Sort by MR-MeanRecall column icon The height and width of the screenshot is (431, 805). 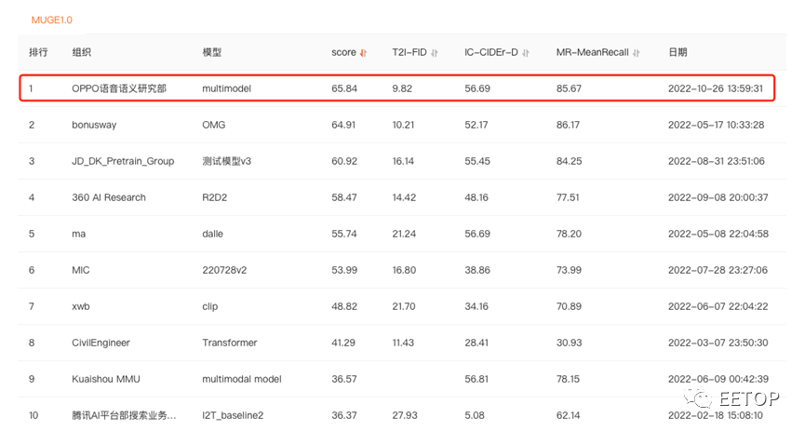click(637, 52)
